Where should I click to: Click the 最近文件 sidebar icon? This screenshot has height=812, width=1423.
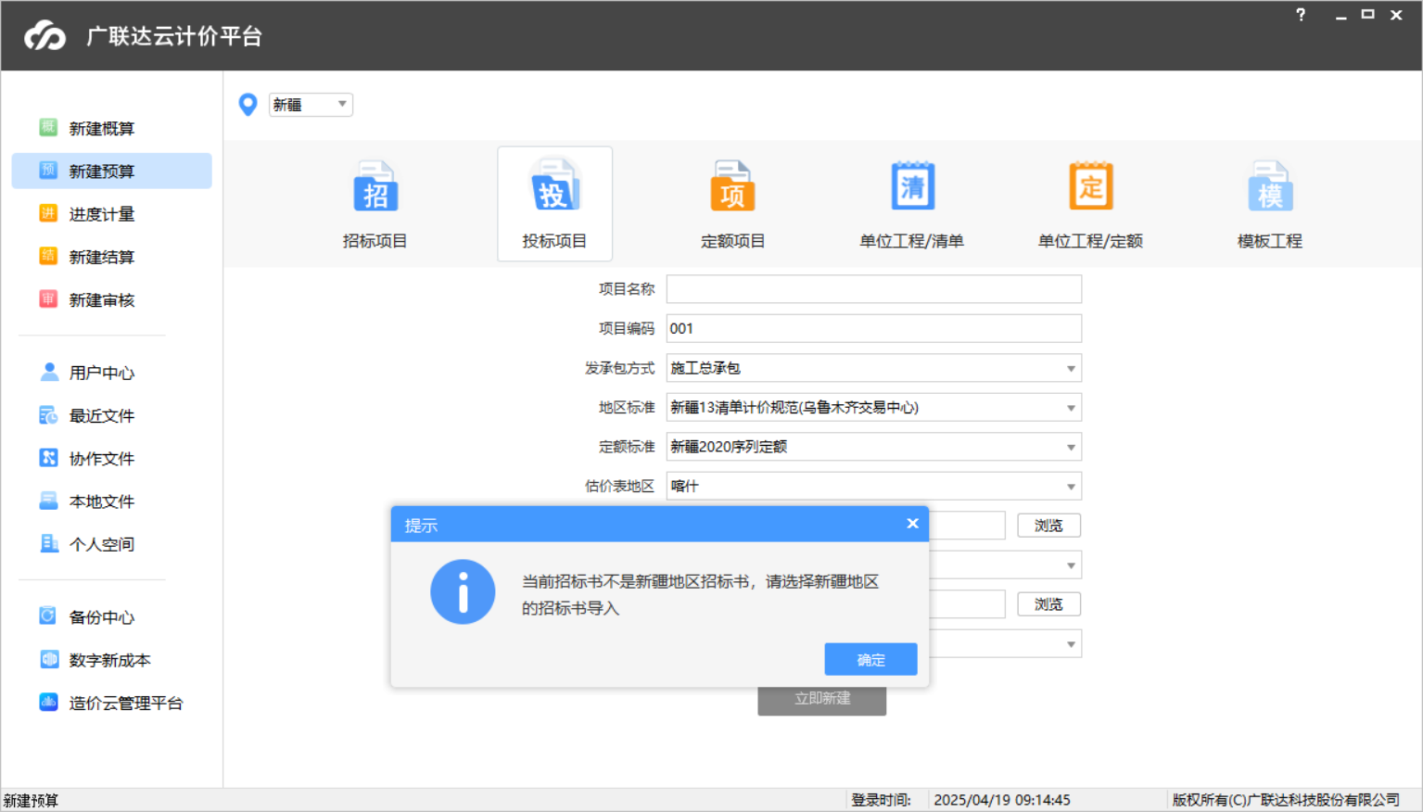click(x=48, y=415)
